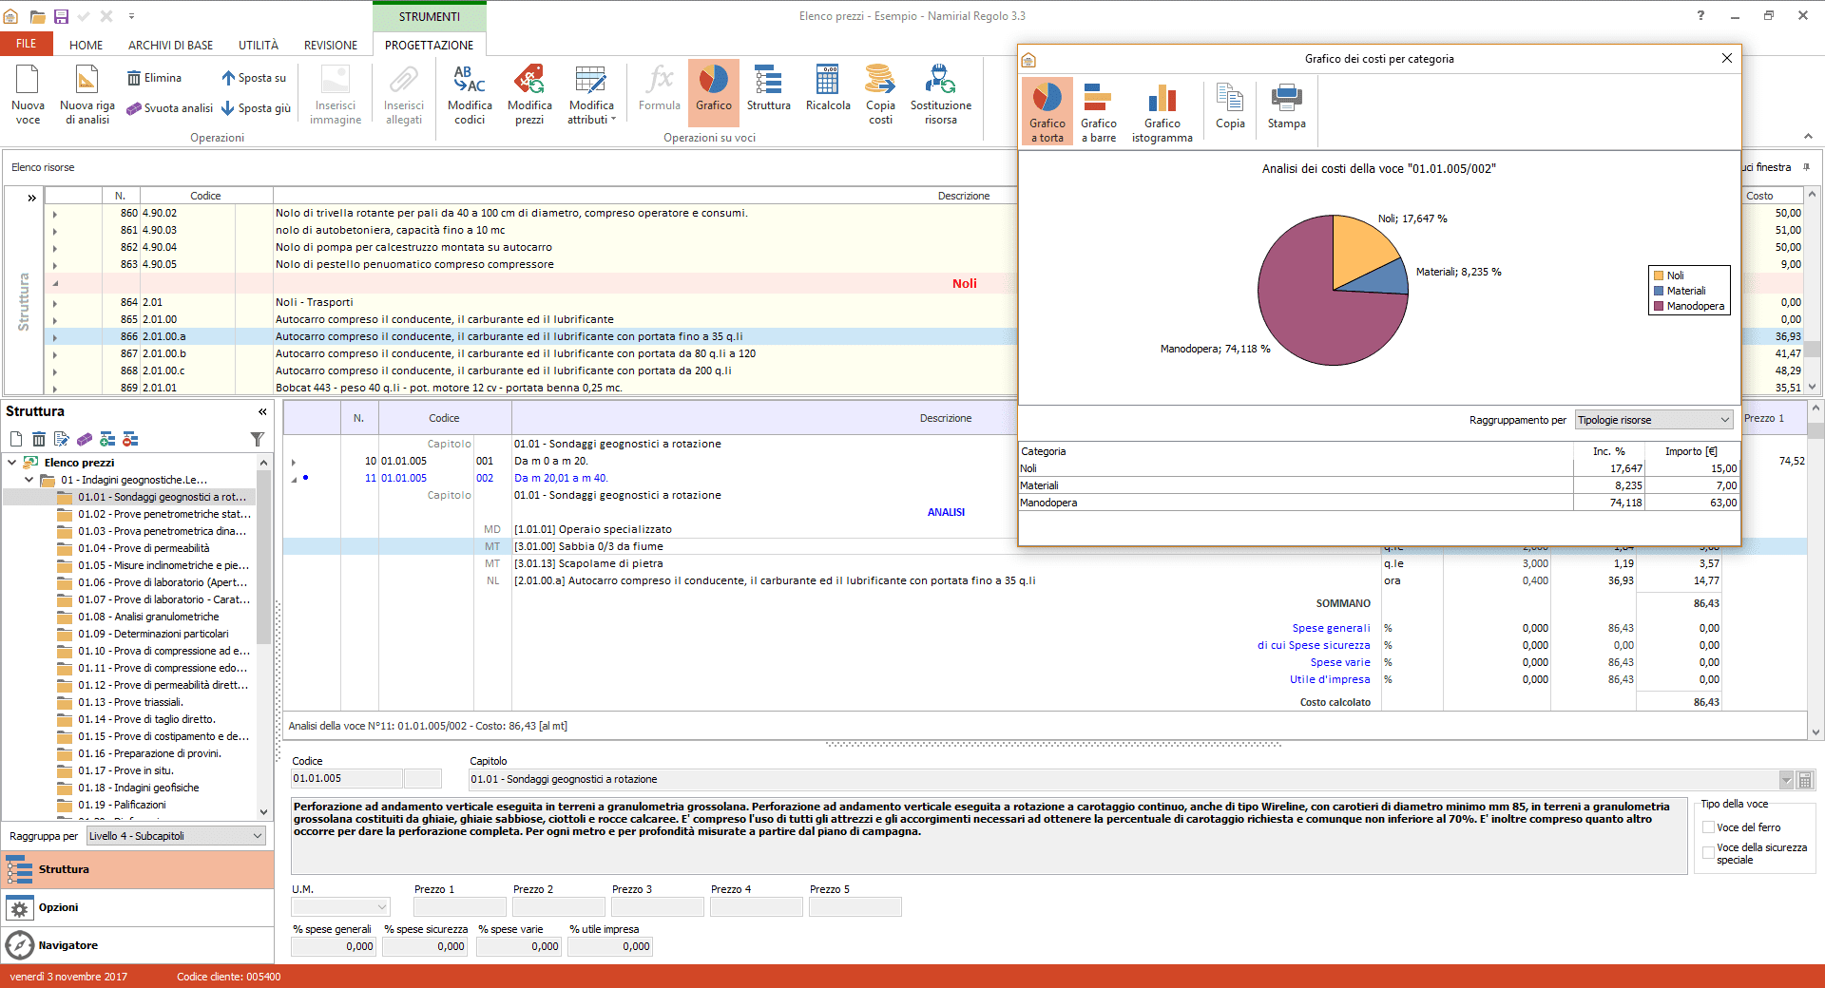Click the Manodopera legend color swatch
The image size is (1825, 988).
(1659, 306)
